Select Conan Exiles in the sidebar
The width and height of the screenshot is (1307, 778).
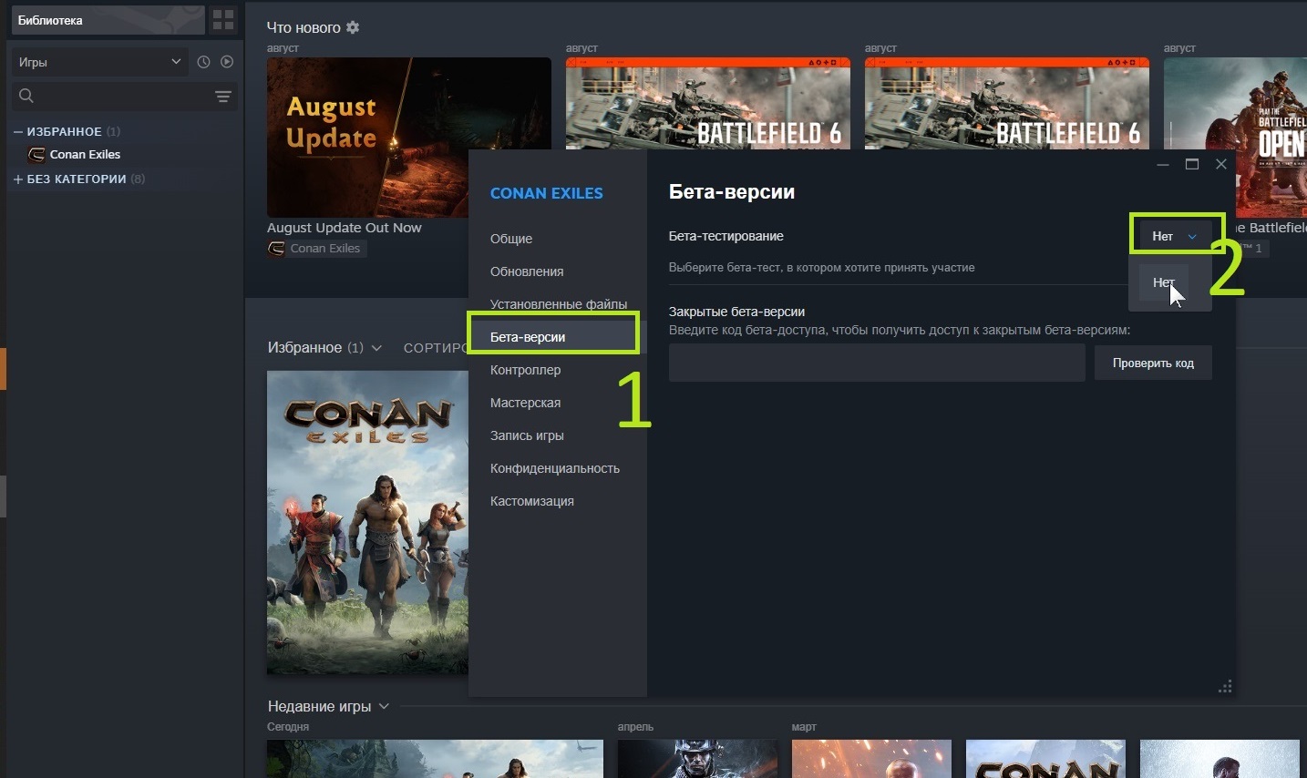coord(85,154)
